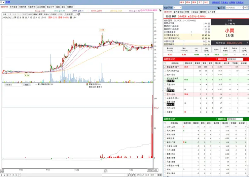Toggle the lock icon beside MA legend
The width and height of the screenshot is (249, 177).
(x=160, y=10)
